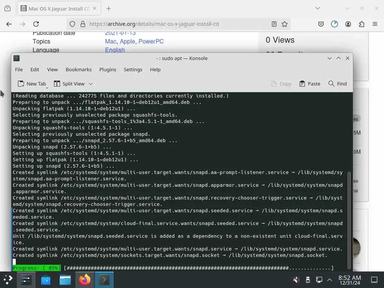Open Konsole Help menu
The image size is (384, 288).
tap(155, 69)
